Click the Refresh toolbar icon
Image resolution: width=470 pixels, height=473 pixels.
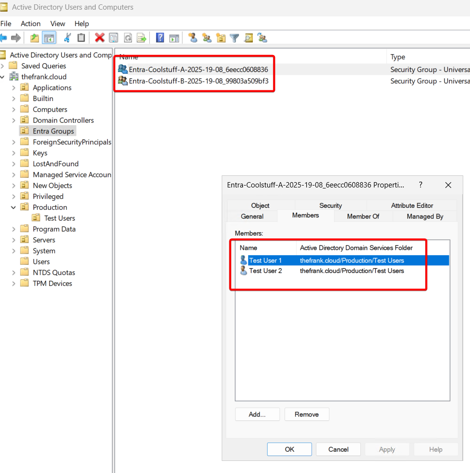[x=128, y=38]
